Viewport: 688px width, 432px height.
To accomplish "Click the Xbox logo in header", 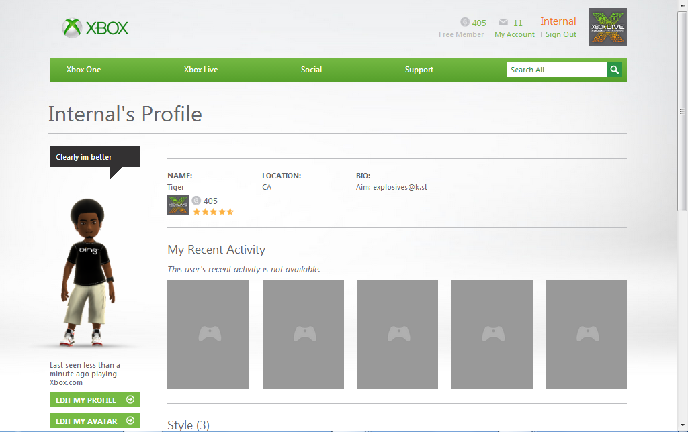I will [95, 28].
